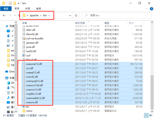Open the music note folder in sidebar

point(8,98)
